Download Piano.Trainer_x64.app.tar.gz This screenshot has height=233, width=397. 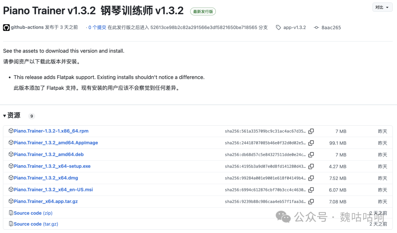coord(46,201)
